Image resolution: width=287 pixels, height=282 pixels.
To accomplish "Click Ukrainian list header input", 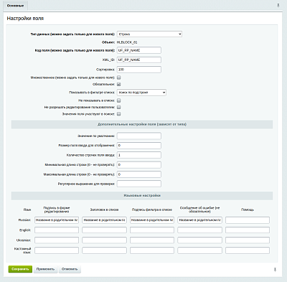I will point(104,240).
